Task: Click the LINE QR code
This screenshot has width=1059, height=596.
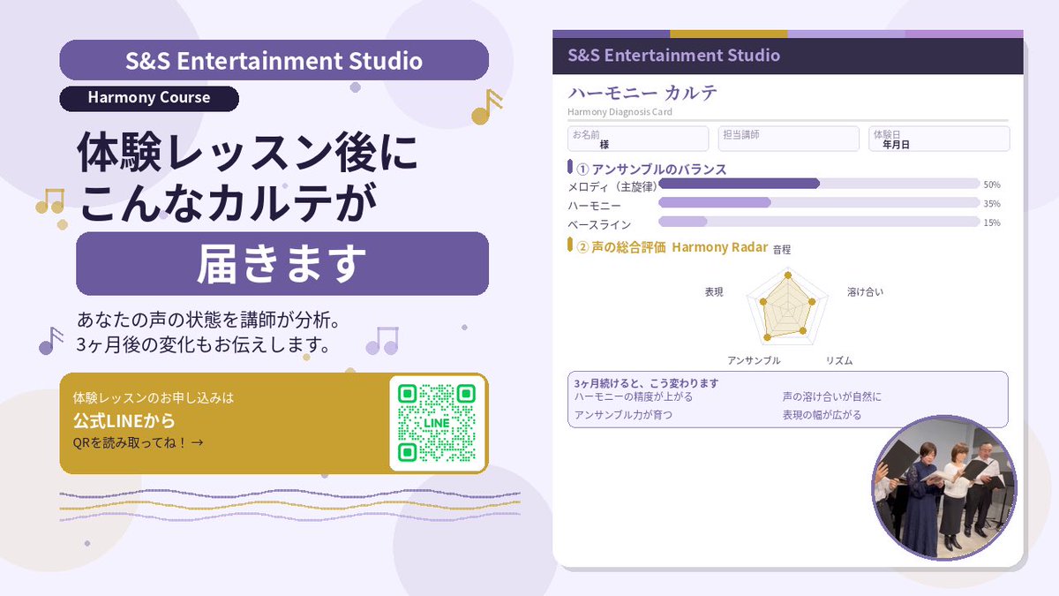Action: coord(437,423)
